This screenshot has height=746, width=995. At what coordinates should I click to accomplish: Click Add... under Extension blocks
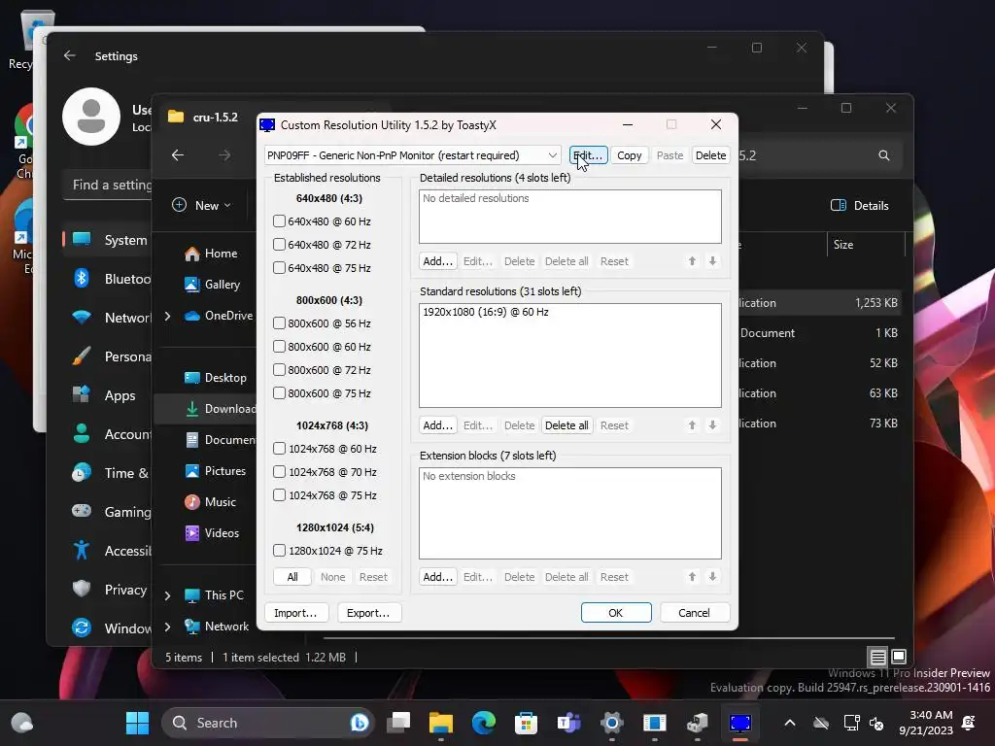tap(438, 577)
